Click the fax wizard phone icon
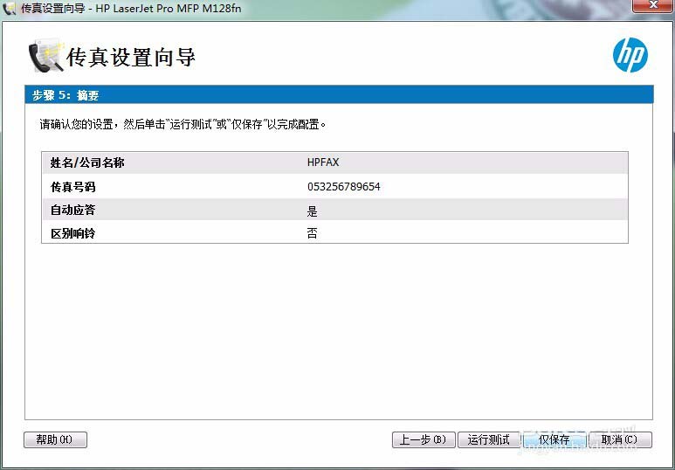This screenshot has height=470, width=675. (46, 56)
